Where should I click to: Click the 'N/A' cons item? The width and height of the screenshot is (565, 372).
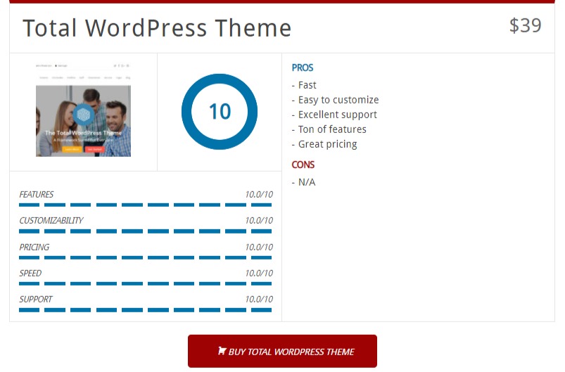pyautogui.click(x=303, y=182)
